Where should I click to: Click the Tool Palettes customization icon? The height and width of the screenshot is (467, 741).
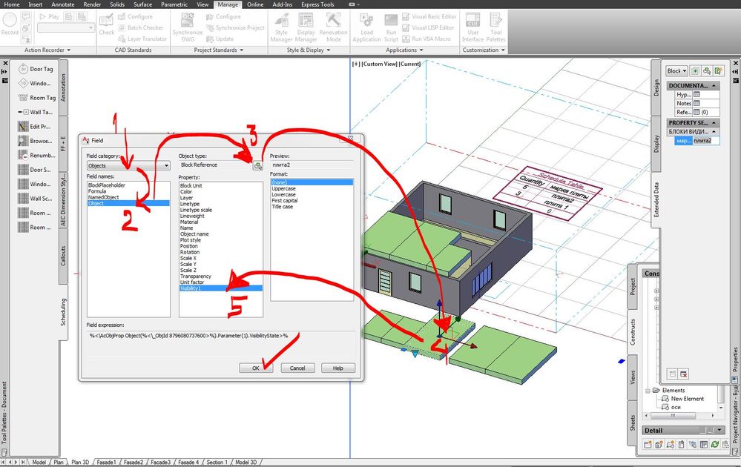495,27
